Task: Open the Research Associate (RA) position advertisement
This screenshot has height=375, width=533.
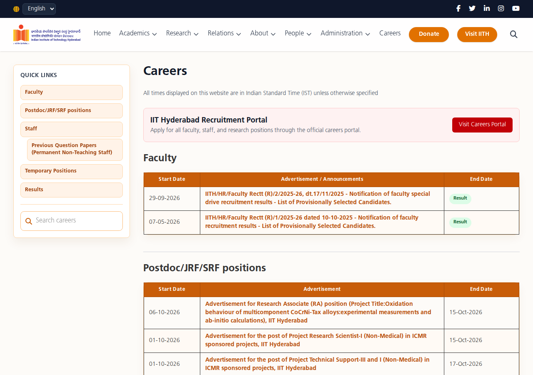Action: [318, 312]
